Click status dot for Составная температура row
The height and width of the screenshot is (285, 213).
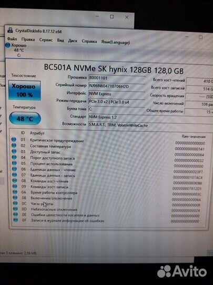[14, 145]
